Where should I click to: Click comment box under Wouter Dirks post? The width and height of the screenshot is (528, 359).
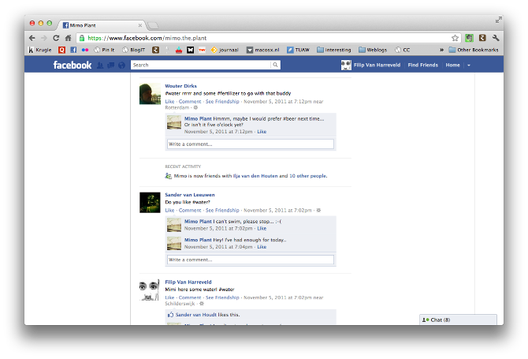tap(250, 144)
